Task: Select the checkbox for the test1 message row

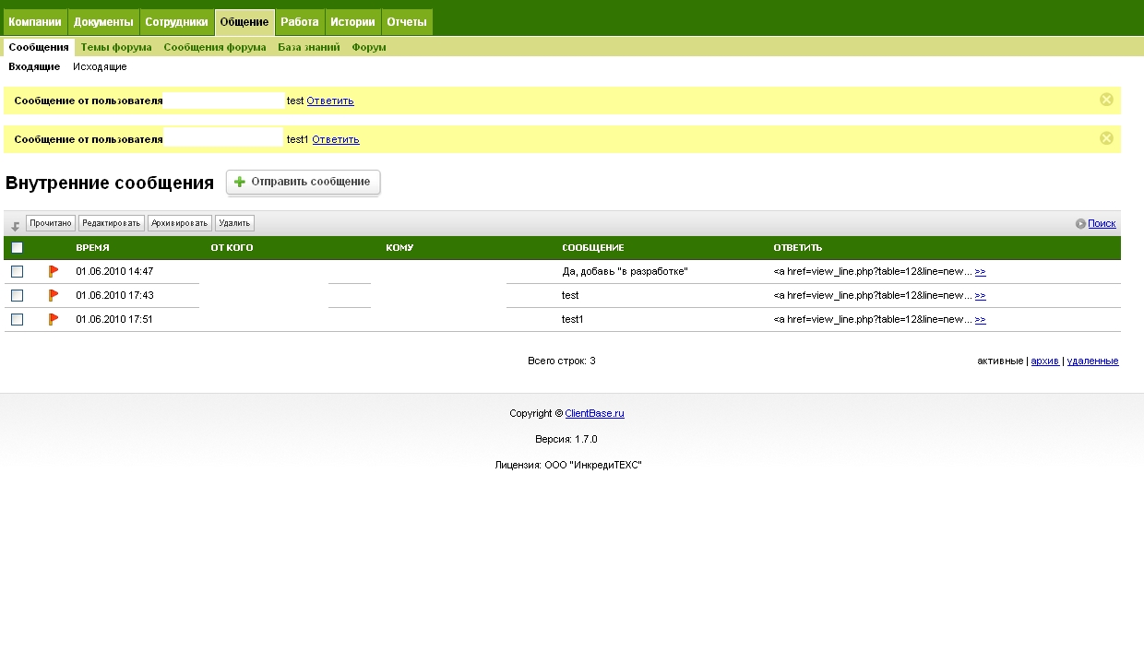Action: [17, 319]
